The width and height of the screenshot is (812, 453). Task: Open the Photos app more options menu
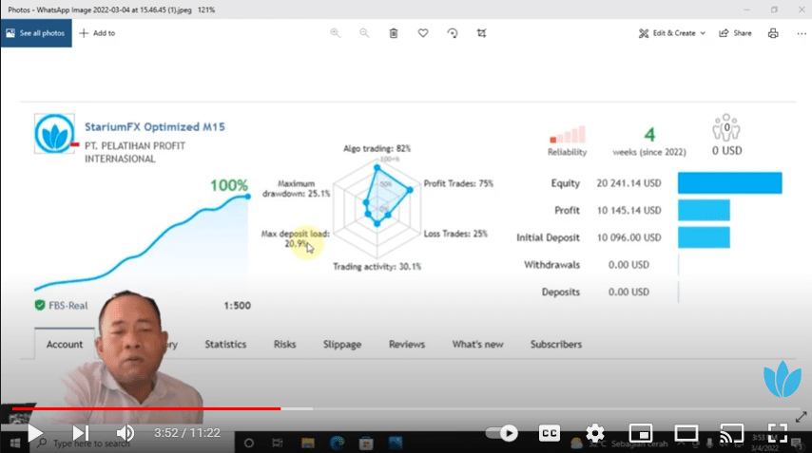(x=802, y=33)
